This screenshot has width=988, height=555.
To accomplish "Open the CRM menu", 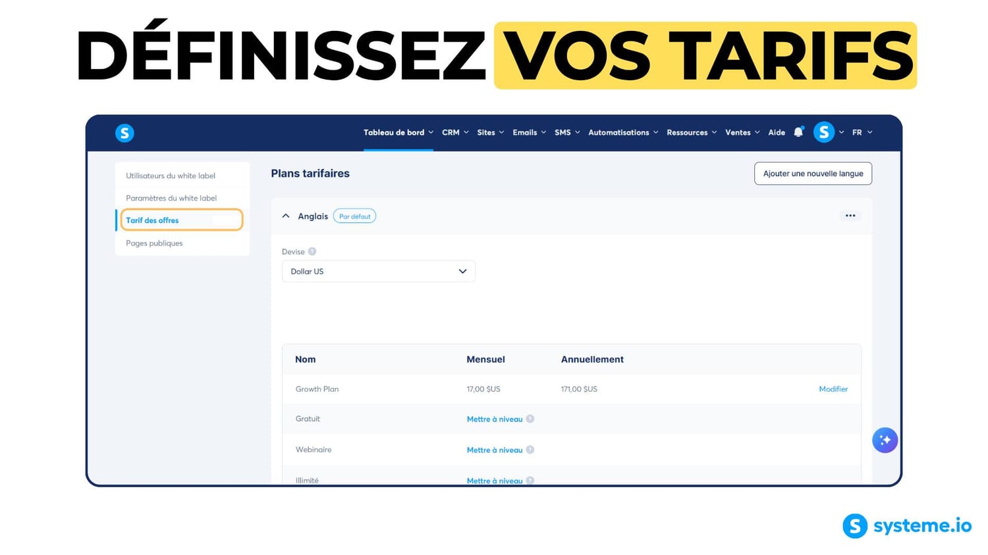I will (x=455, y=132).
